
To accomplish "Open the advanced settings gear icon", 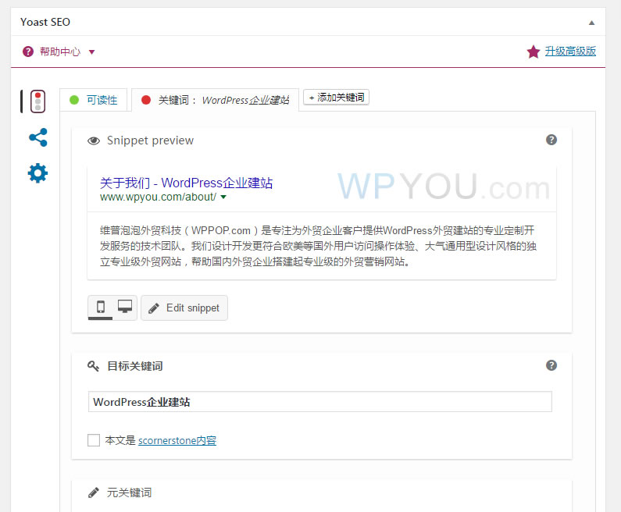I will (37, 173).
